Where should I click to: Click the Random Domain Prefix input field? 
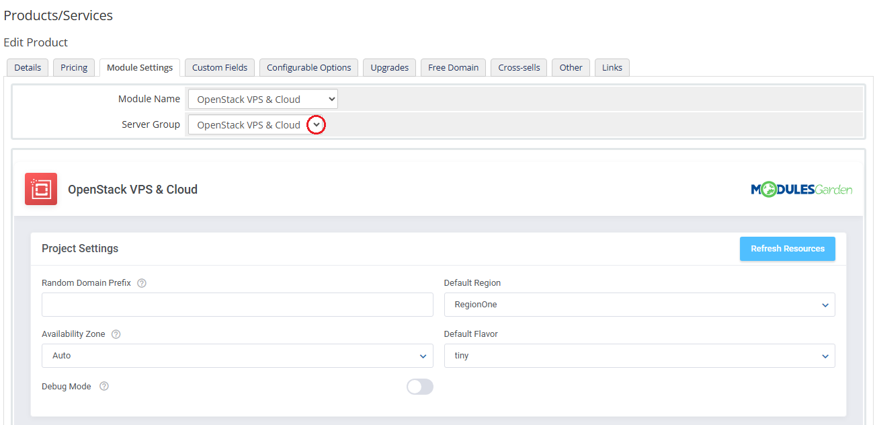point(237,305)
